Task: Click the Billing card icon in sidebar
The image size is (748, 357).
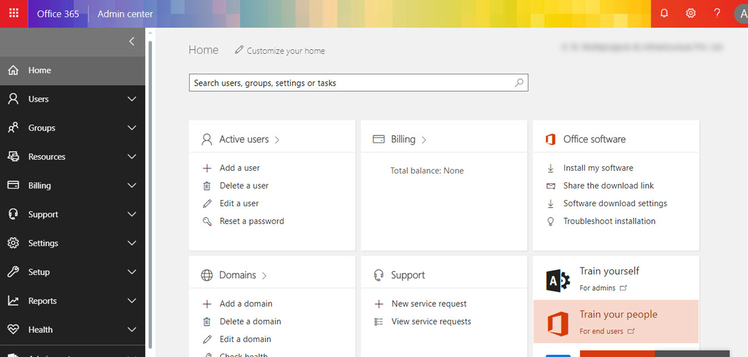Action: point(13,186)
